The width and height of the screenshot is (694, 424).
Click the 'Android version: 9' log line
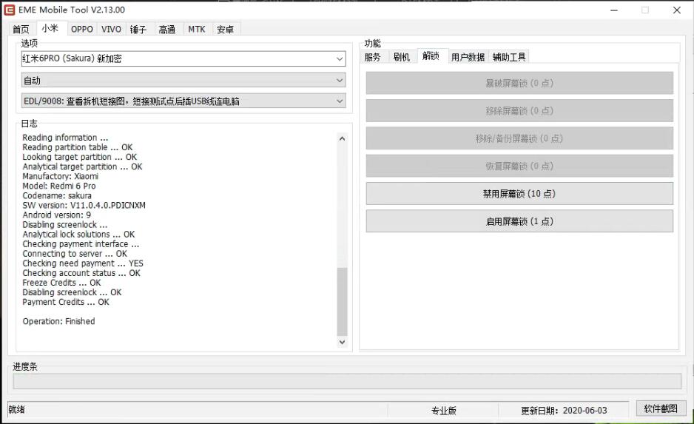[x=57, y=215]
